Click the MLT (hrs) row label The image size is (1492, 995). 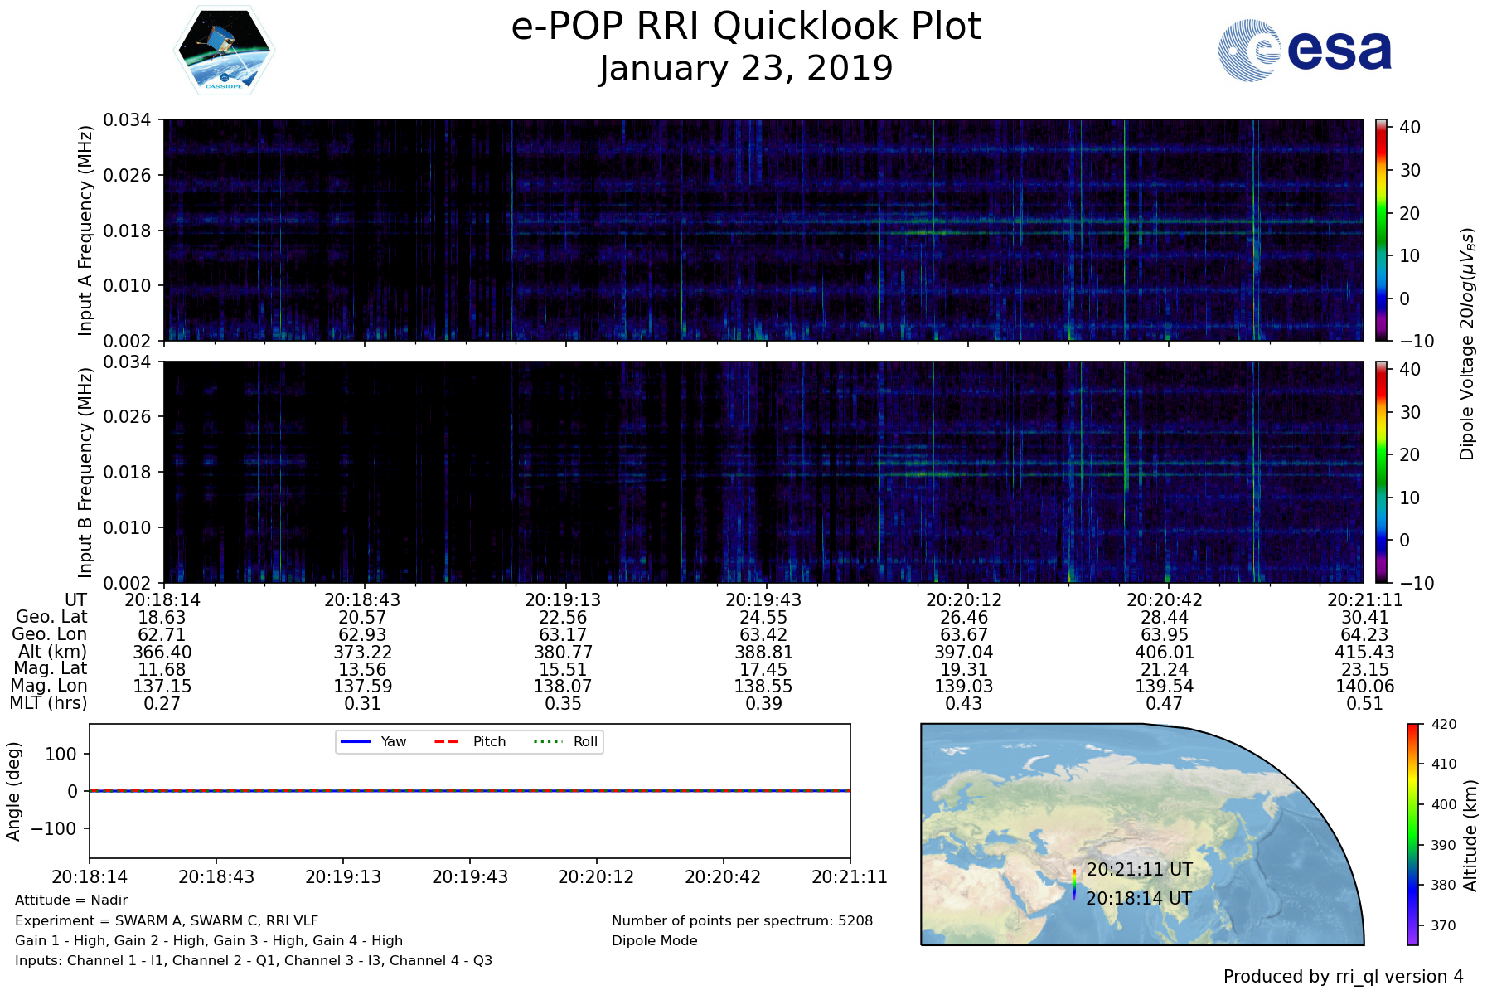48,703
